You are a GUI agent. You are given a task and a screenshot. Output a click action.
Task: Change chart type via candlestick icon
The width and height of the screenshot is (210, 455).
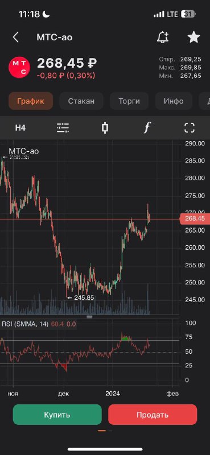pyautogui.click(x=105, y=127)
